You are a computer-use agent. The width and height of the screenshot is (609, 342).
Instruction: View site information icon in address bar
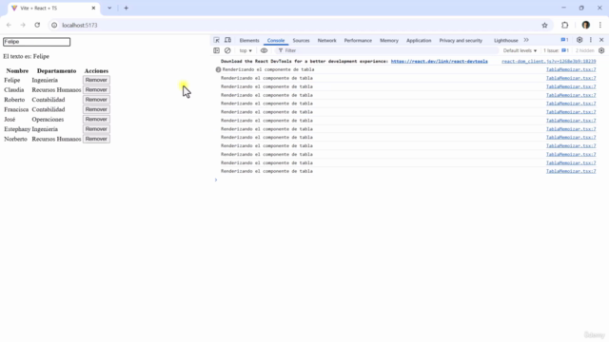click(x=54, y=26)
